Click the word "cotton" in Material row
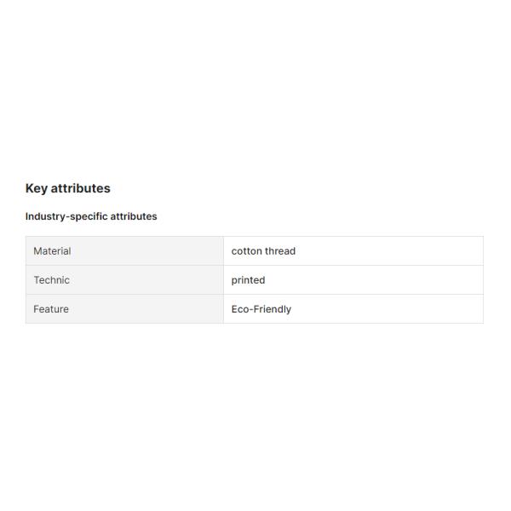This screenshot has height=511, width=511. tap(246, 251)
